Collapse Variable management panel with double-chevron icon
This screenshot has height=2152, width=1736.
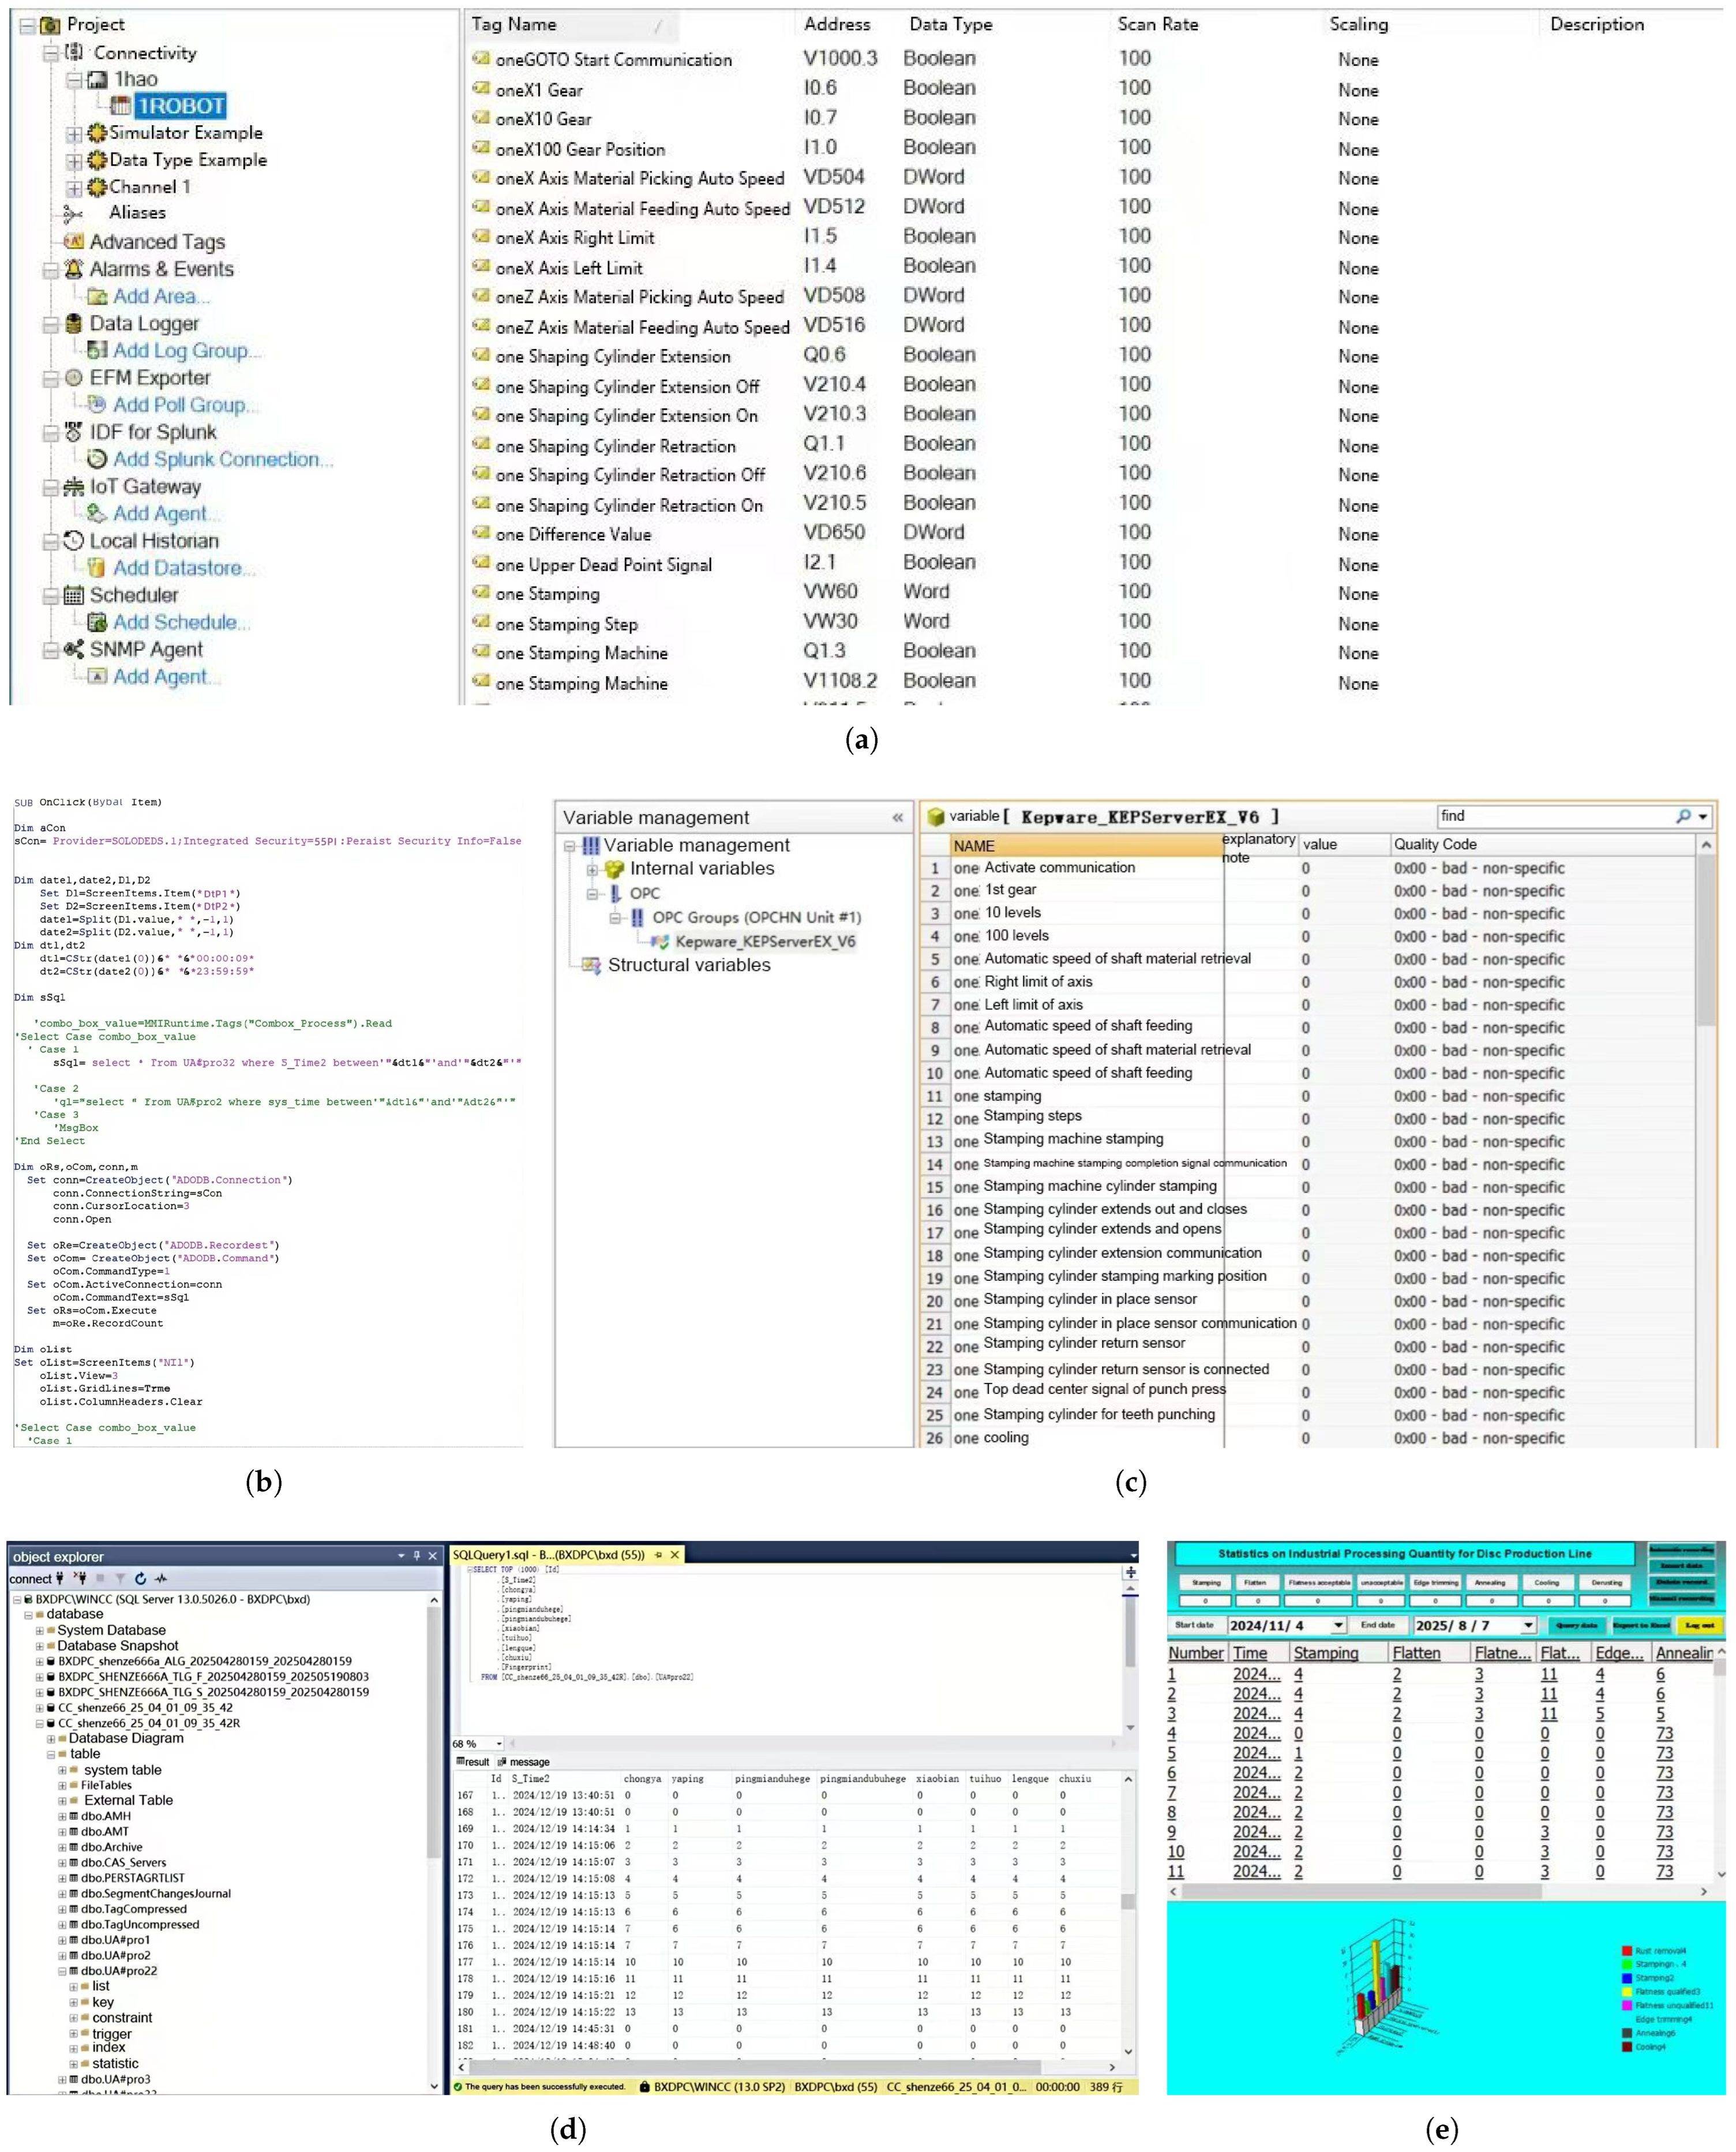[897, 817]
